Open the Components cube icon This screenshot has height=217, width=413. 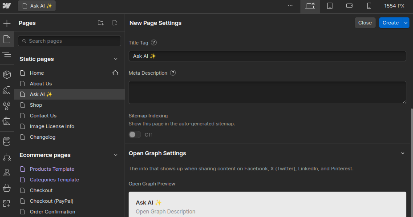point(7,74)
